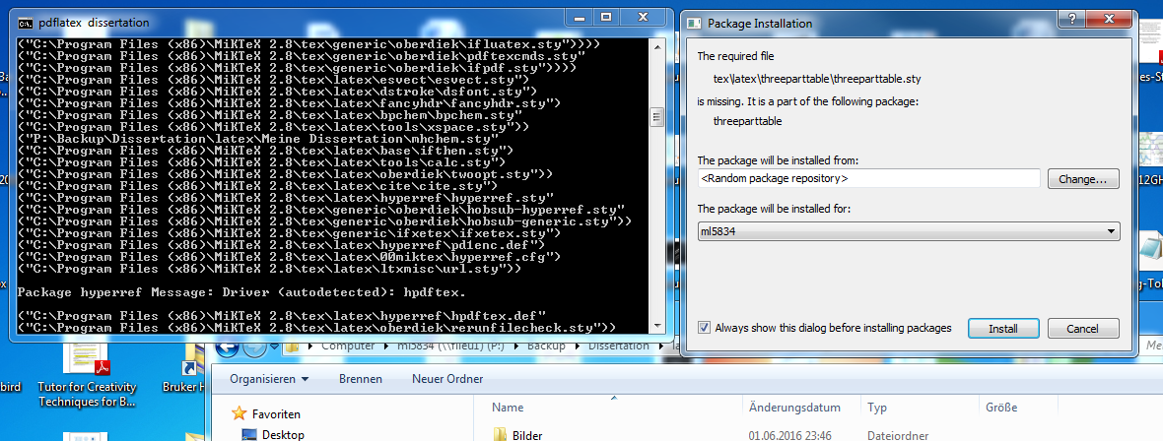
Task: Click Dateiordner type cell of Bilder
Action: tap(898, 436)
